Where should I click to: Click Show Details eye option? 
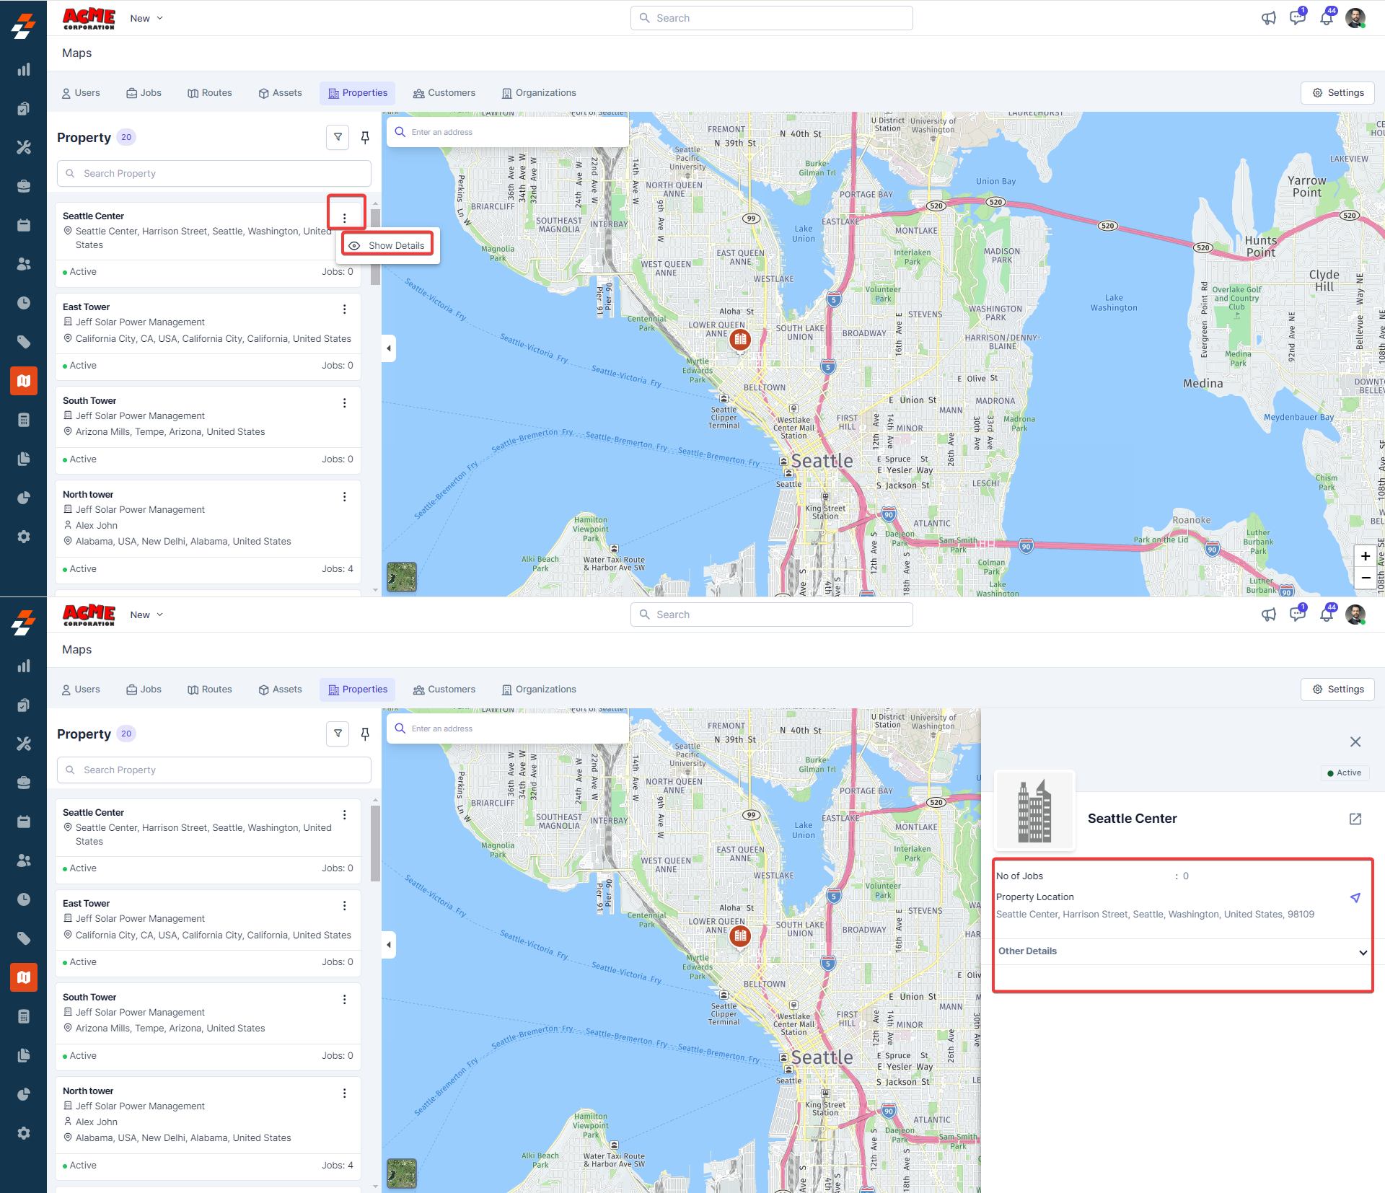tap(388, 245)
